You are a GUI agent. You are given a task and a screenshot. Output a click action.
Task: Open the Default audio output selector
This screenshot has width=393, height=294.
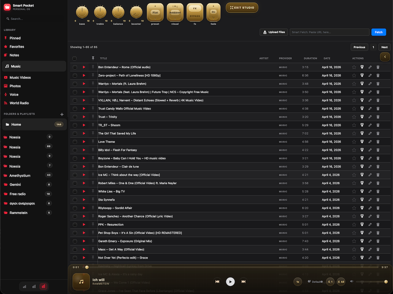[315, 282]
